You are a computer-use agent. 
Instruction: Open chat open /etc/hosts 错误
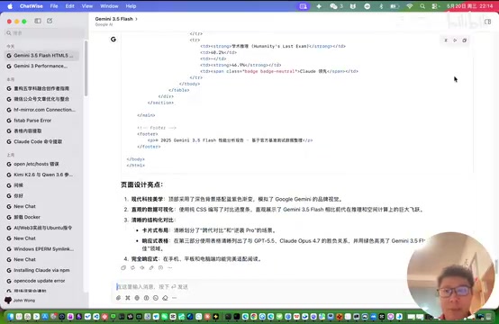[41, 164]
